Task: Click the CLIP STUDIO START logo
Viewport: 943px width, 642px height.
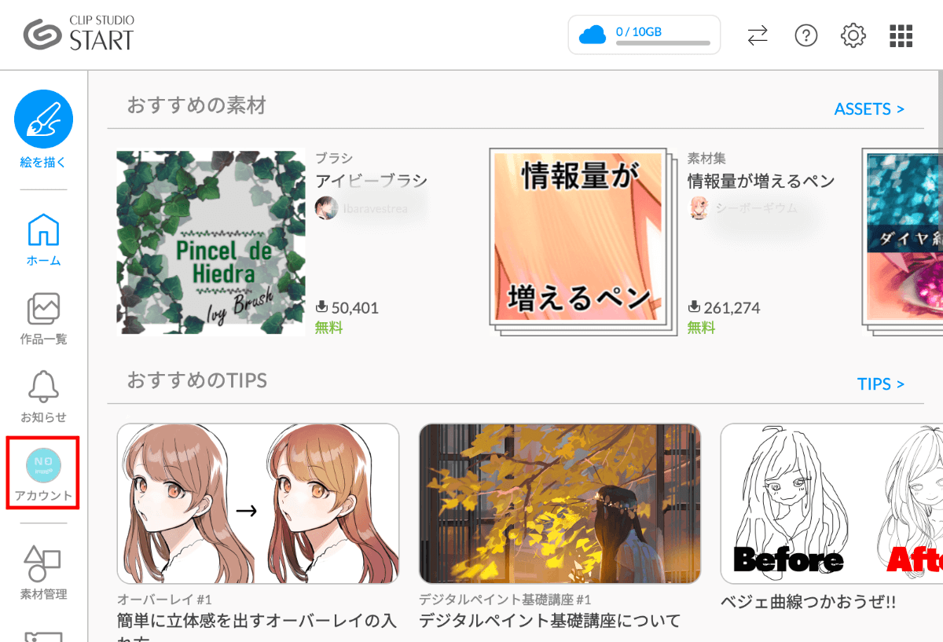Action: coord(79,33)
